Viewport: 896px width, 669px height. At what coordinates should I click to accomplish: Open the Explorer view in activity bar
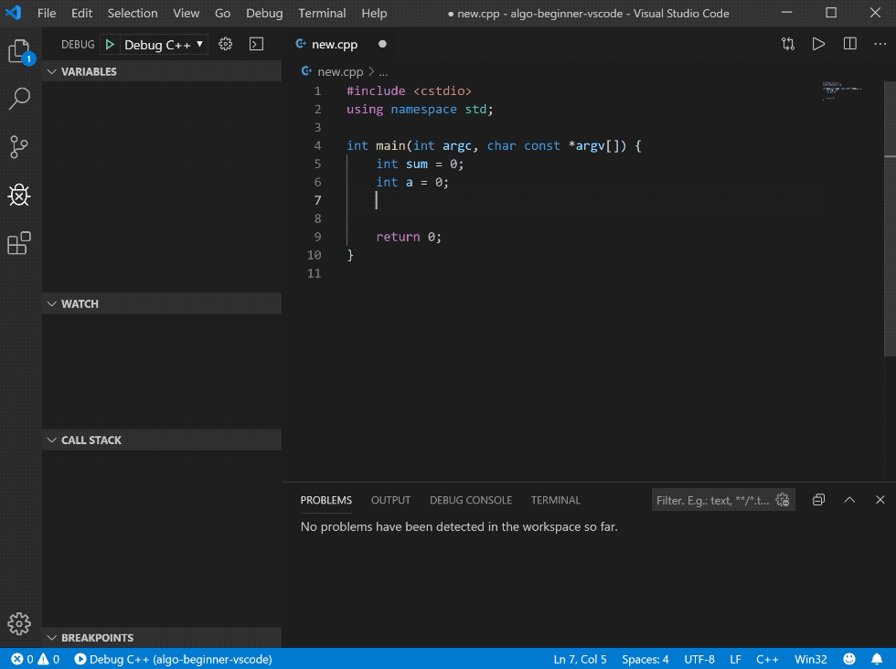[x=19, y=51]
